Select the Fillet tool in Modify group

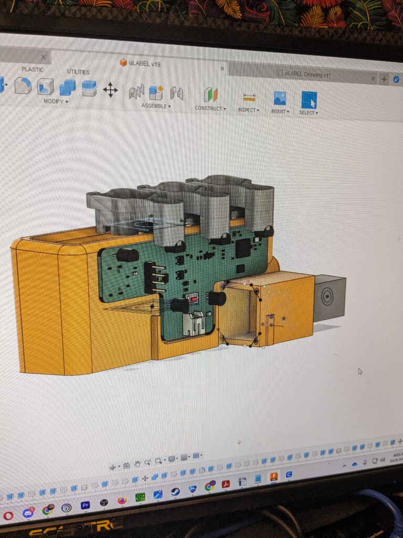pos(23,85)
